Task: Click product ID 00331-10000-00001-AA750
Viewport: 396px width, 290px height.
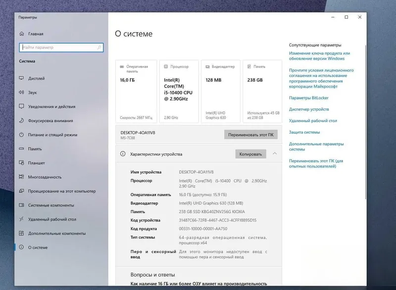Action: point(203,229)
